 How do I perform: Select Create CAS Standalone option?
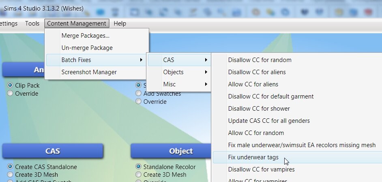coord(10,167)
